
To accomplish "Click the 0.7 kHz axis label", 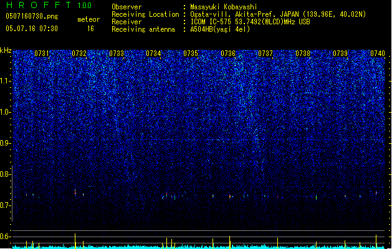I will click(x=5, y=205).
